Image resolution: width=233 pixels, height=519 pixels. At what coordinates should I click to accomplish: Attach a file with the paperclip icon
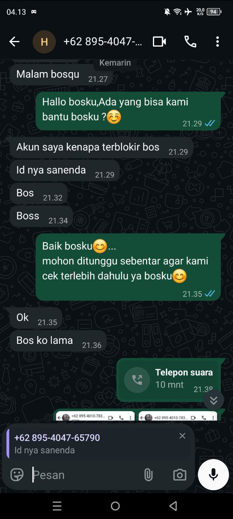pyautogui.click(x=148, y=475)
